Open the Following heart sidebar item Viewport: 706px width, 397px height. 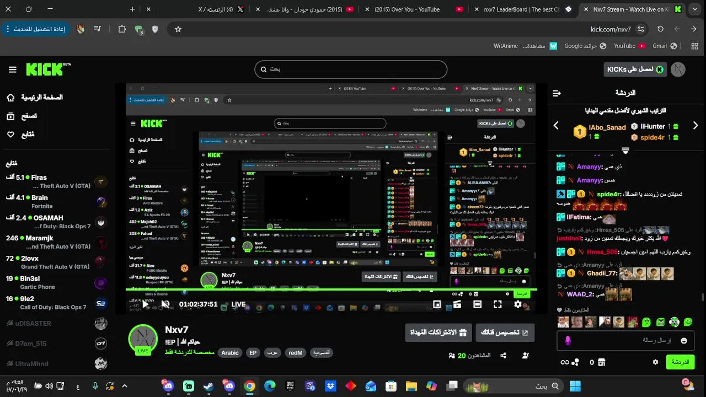click(x=10, y=134)
